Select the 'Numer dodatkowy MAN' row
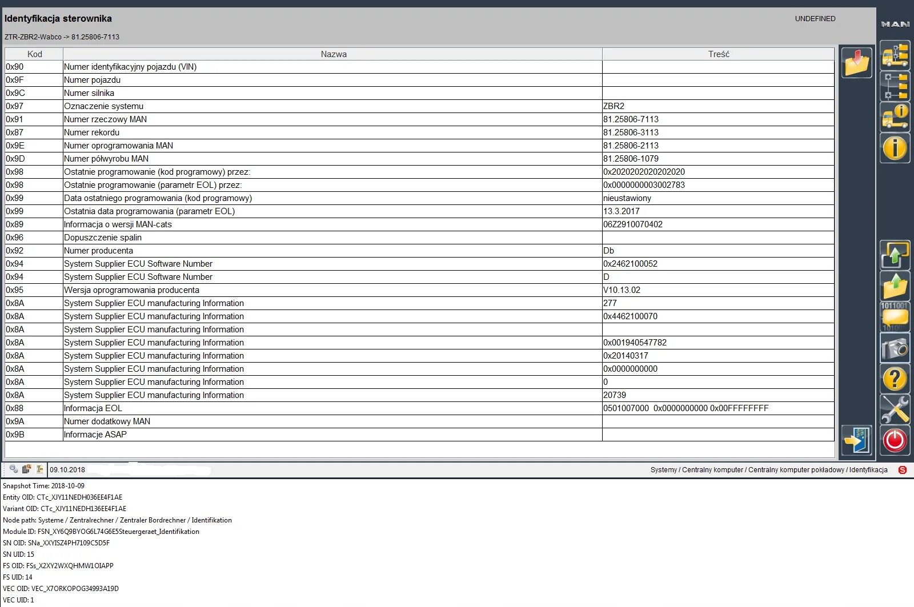 [x=420, y=421]
